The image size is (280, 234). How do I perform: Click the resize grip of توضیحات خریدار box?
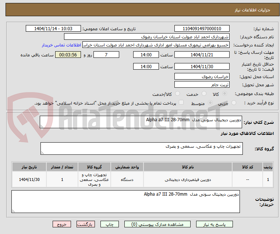(13, 211)
